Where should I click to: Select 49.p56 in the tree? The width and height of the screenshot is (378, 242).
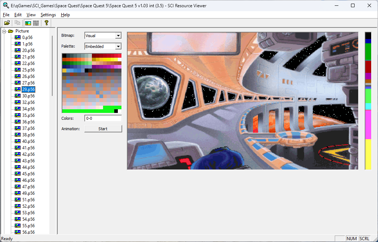coord(28,194)
